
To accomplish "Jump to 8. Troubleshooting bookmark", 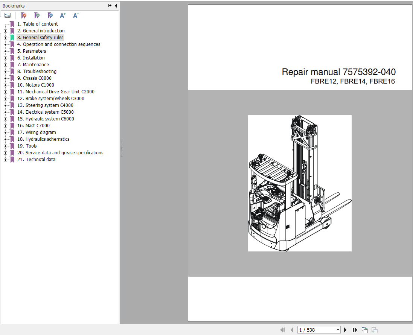I will pos(37,72).
